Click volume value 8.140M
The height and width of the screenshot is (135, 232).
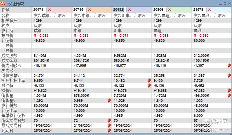pos(40,56)
